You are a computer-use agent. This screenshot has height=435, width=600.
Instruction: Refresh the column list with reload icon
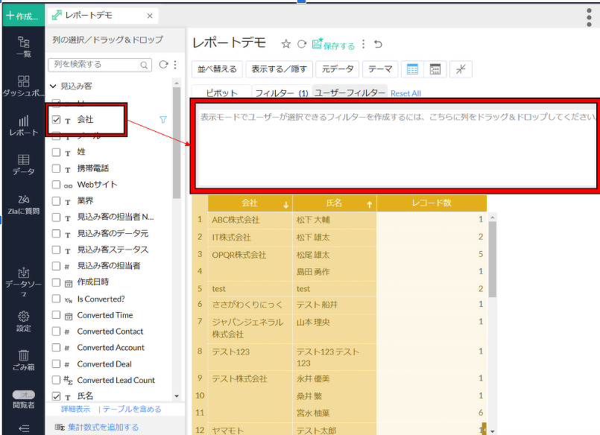[x=163, y=65]
